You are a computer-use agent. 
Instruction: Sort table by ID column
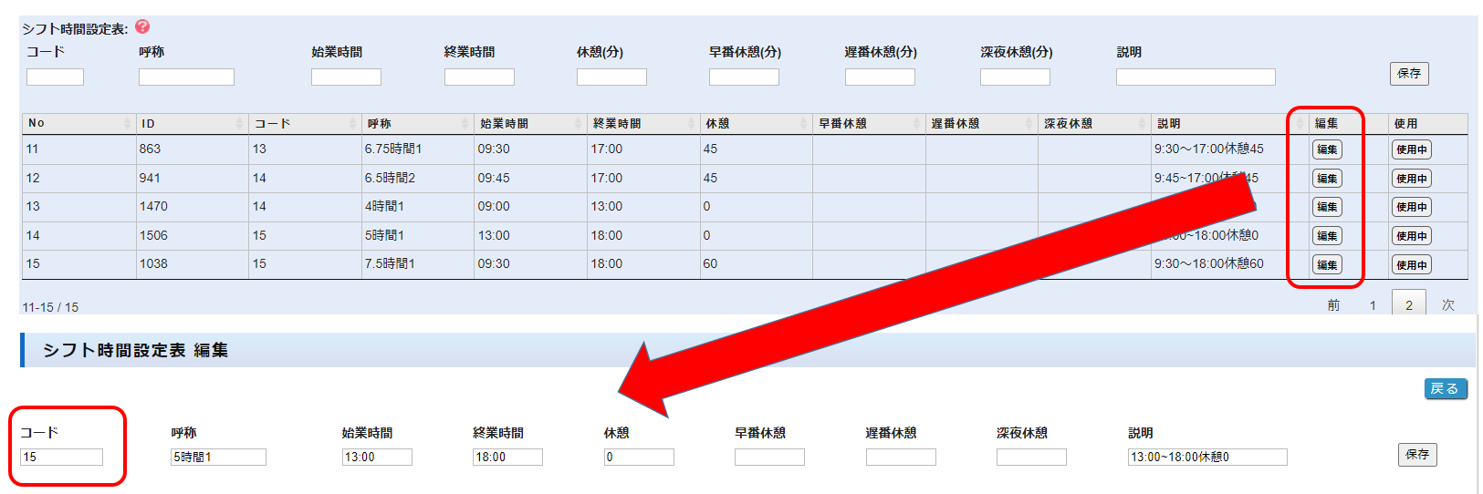[191, 123]
